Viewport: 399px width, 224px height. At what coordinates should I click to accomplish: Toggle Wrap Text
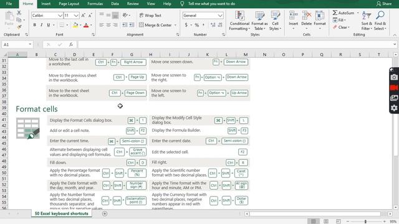coord(150,16)
